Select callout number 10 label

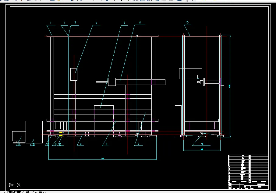pos(60,144)
